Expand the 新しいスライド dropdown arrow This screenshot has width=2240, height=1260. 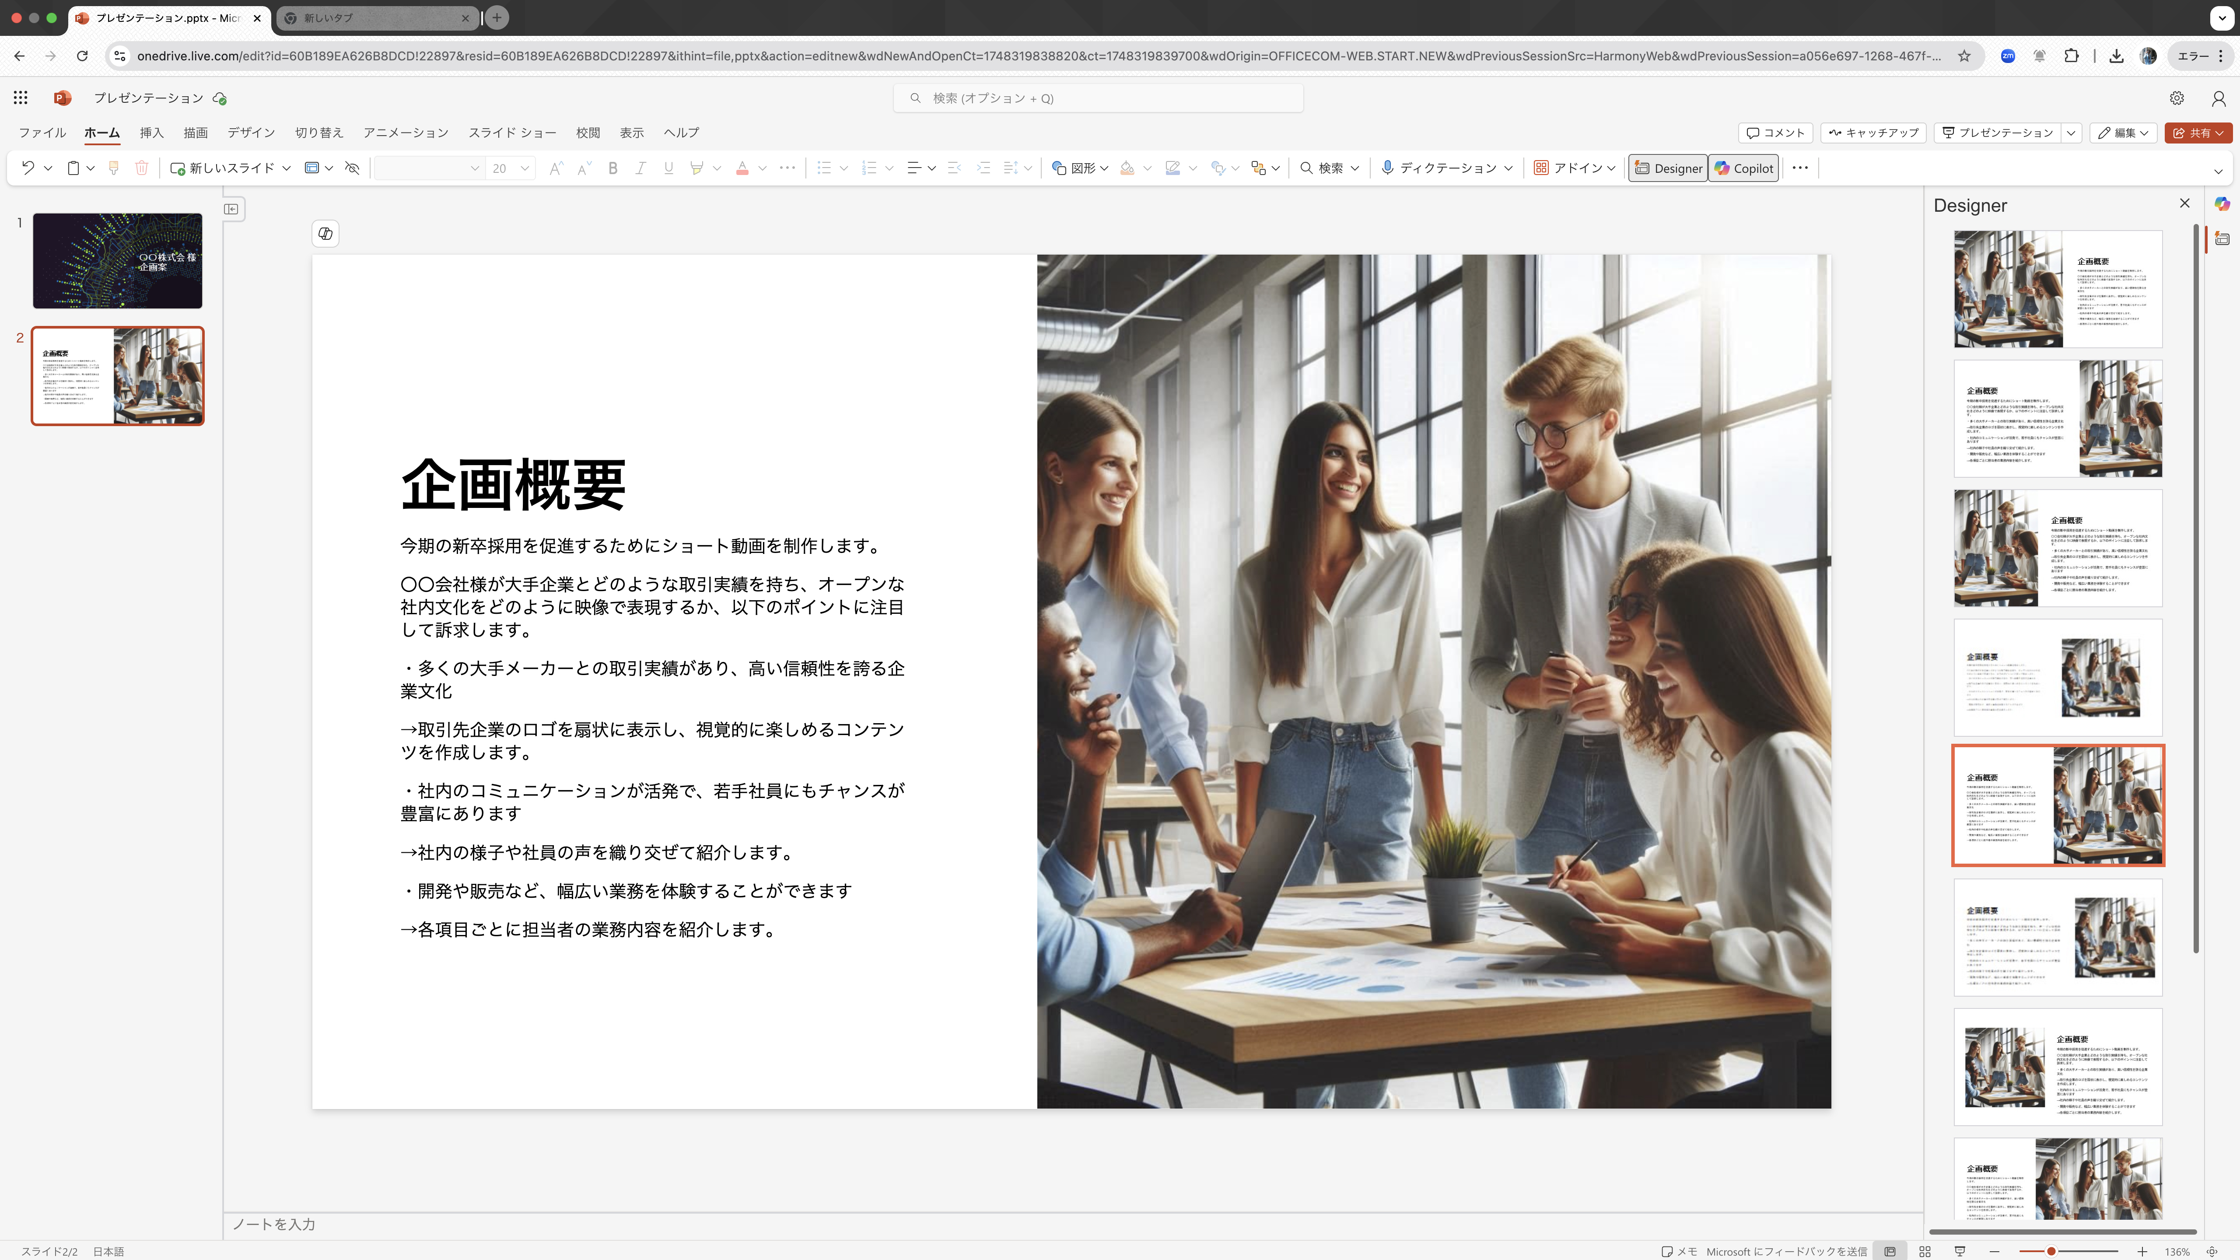(x=287, y=168)
